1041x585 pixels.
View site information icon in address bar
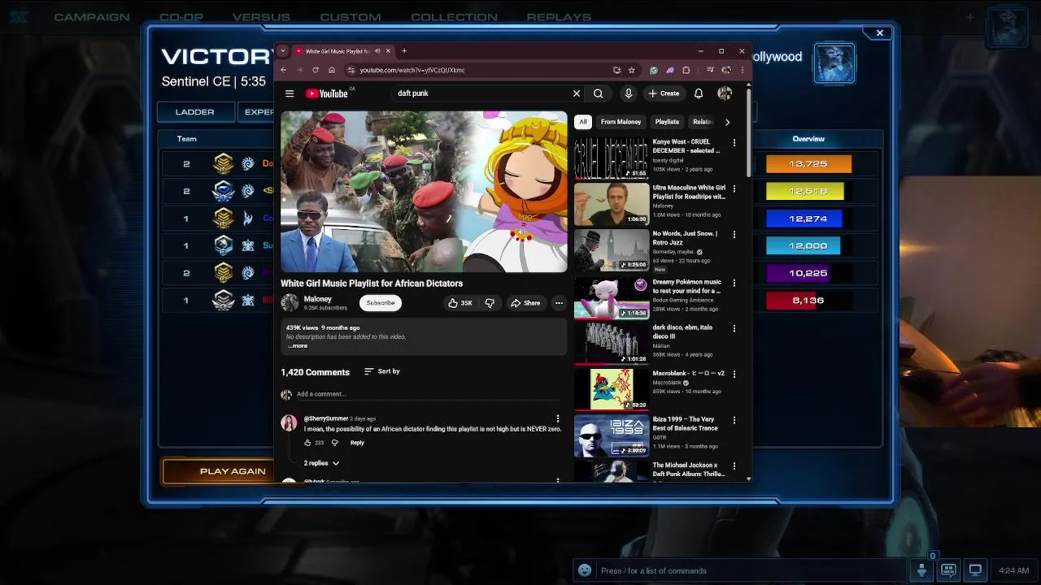coord(351,70)
